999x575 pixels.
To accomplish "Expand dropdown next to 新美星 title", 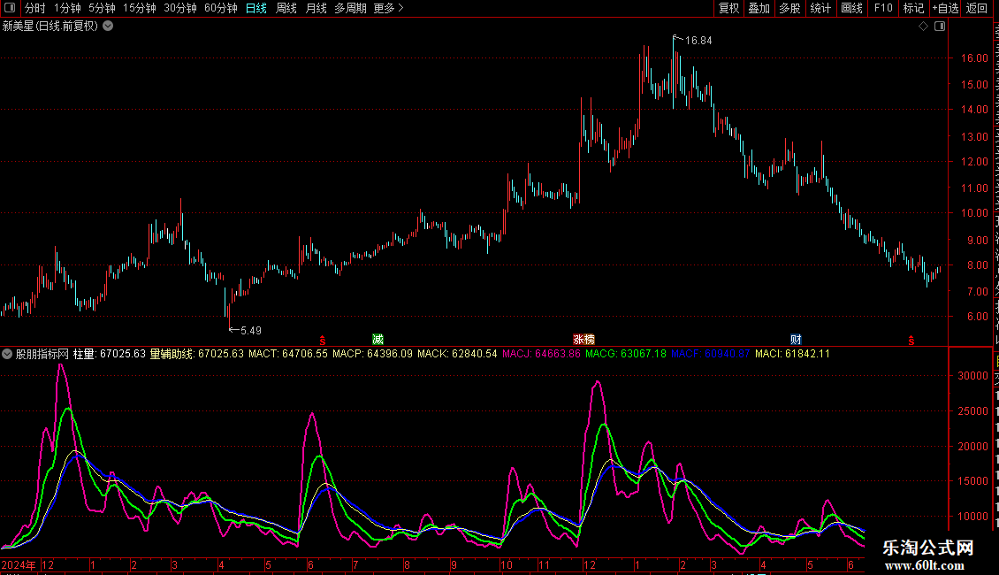I will click(x=109, y=27).
